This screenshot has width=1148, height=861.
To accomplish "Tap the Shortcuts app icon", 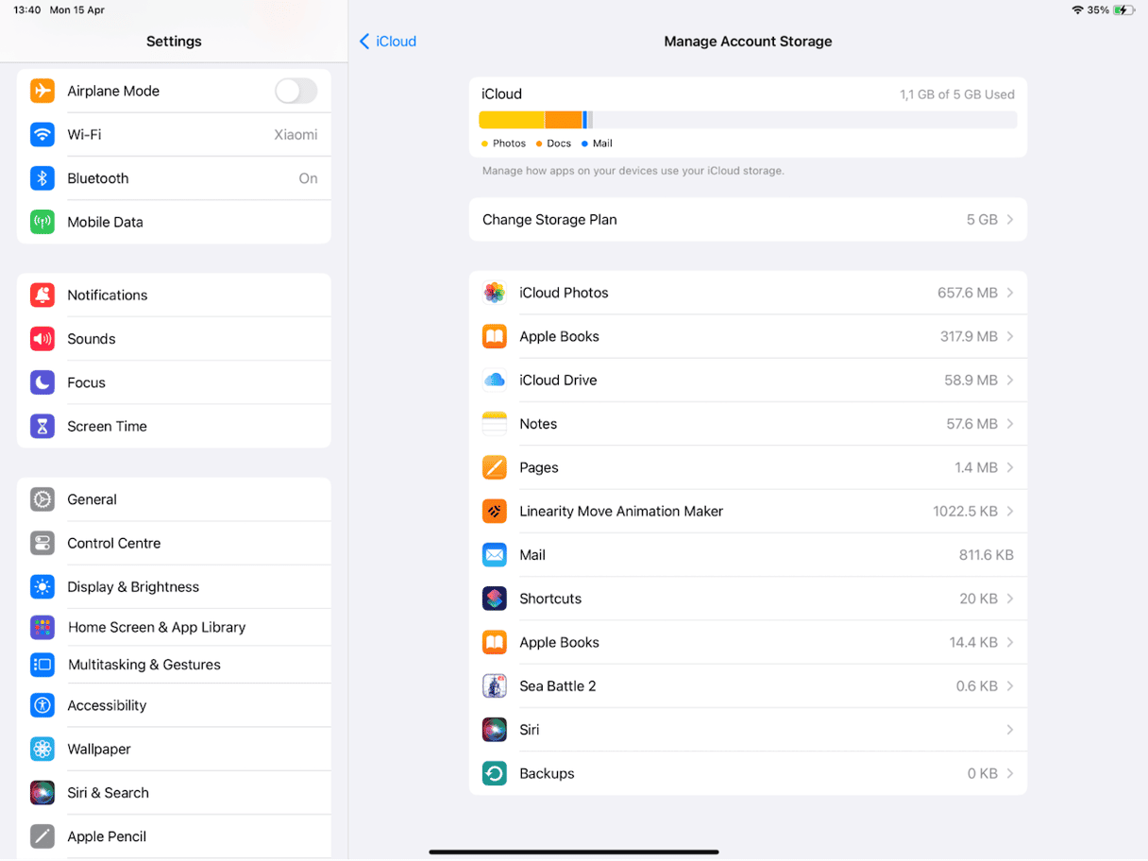I will (x=495, y=599).
